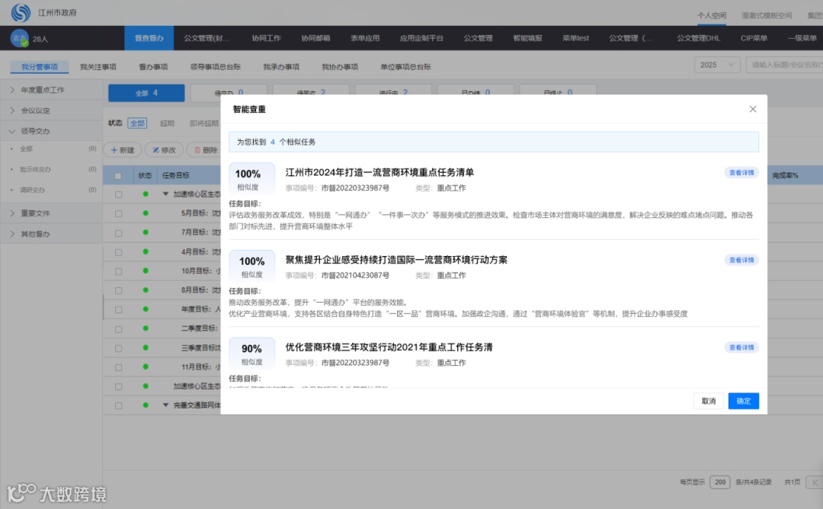Open 查看详情 for the first similar task
This screenshot has height=509, width=823.
point(740,173)
